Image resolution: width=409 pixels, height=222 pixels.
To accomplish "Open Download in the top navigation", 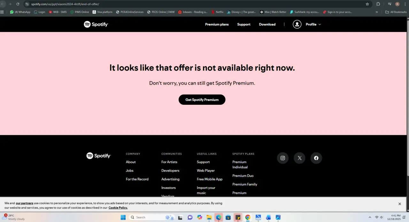I will tap(267, 24).
